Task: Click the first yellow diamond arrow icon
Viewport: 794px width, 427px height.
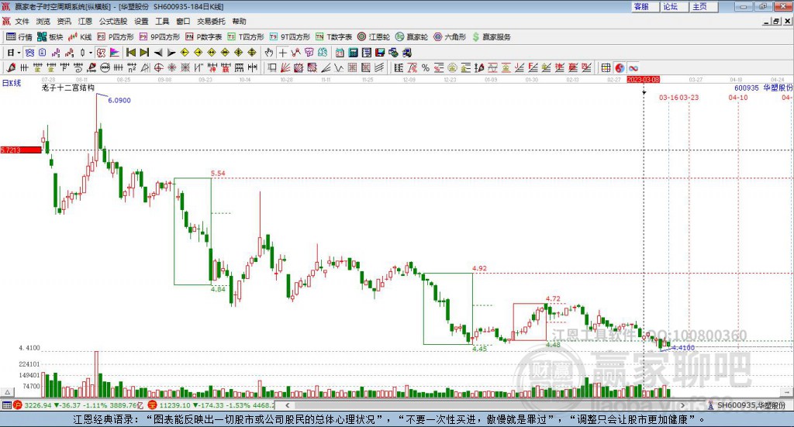Action: pos(185,53)
